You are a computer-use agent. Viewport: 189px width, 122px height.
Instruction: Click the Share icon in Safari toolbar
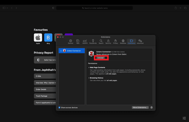(x=176, y=8)
